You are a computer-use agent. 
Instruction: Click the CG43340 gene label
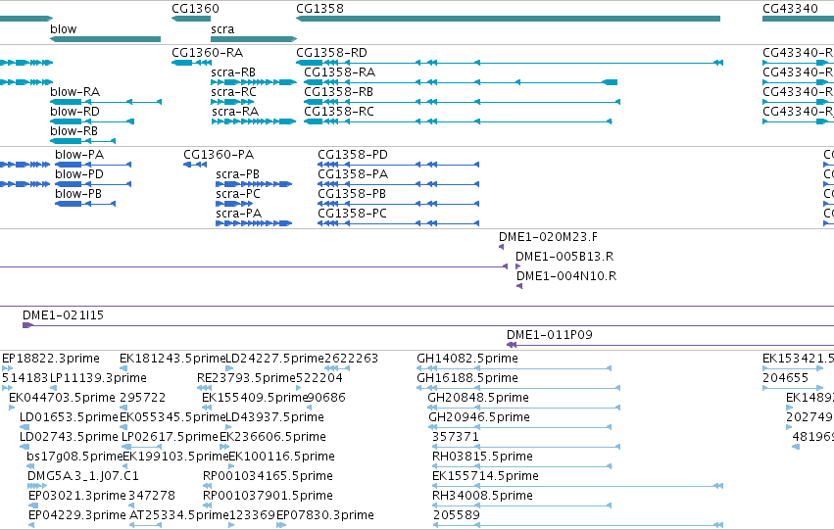(790, 9)
